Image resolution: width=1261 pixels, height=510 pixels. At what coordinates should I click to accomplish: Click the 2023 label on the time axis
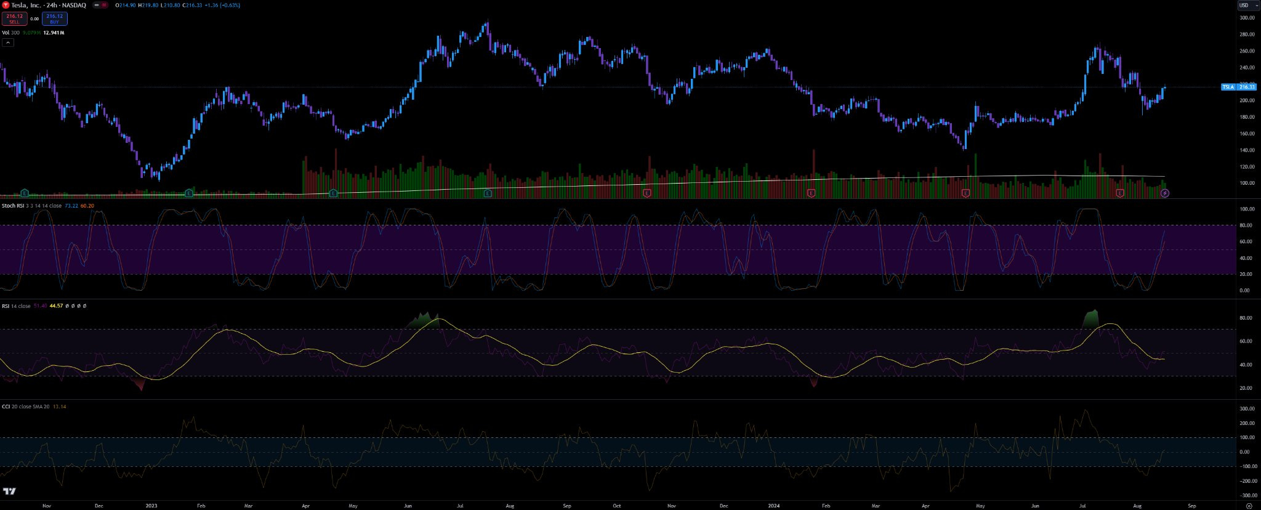pyautogui.click(x=151, y=506)
